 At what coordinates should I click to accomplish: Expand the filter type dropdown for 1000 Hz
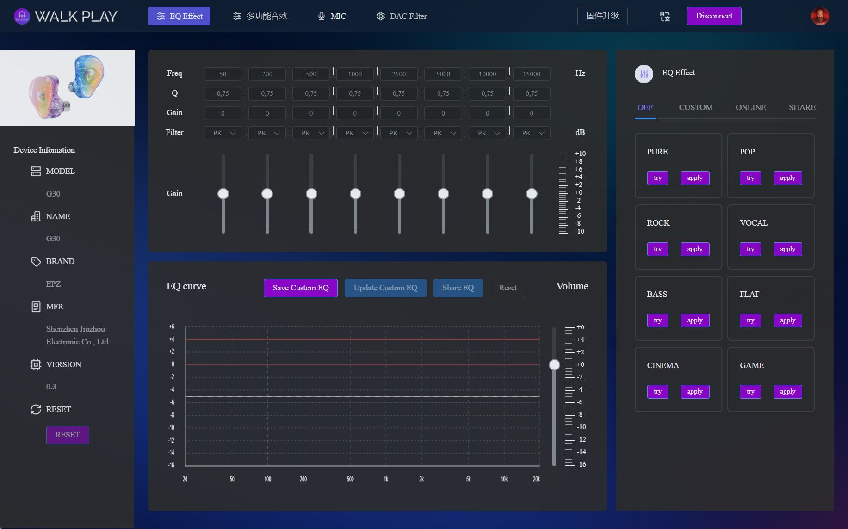[x=355, y=133]
